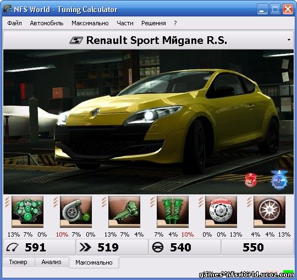Click the stripes marker left of brakes
The height and width of the screenshot is (280, 297).
(x=201, y=201)
